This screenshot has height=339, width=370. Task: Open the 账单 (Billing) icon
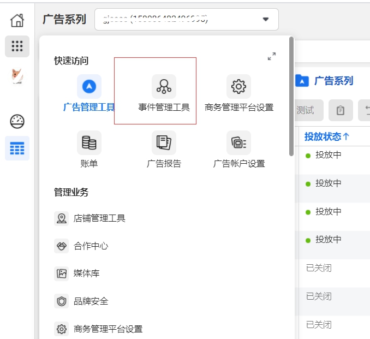coord(89,142)
